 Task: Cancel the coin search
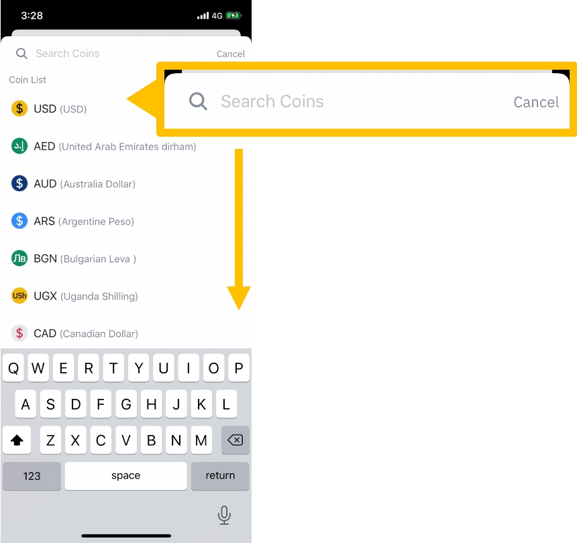pos(231,54)
